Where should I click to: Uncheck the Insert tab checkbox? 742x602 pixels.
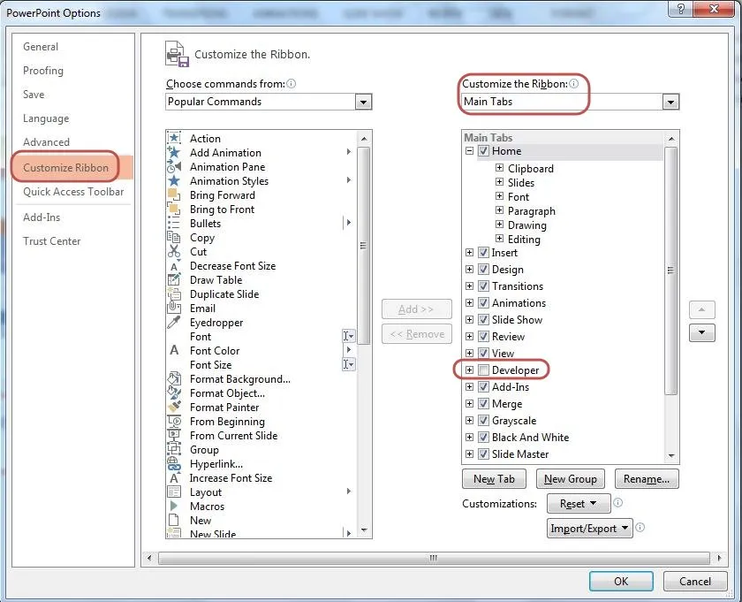[483, 253]
